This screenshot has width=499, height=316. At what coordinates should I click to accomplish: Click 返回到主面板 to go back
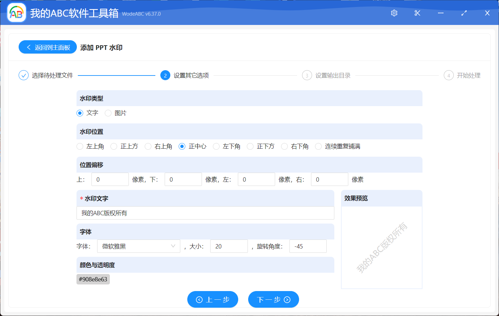tap(48, 47)
